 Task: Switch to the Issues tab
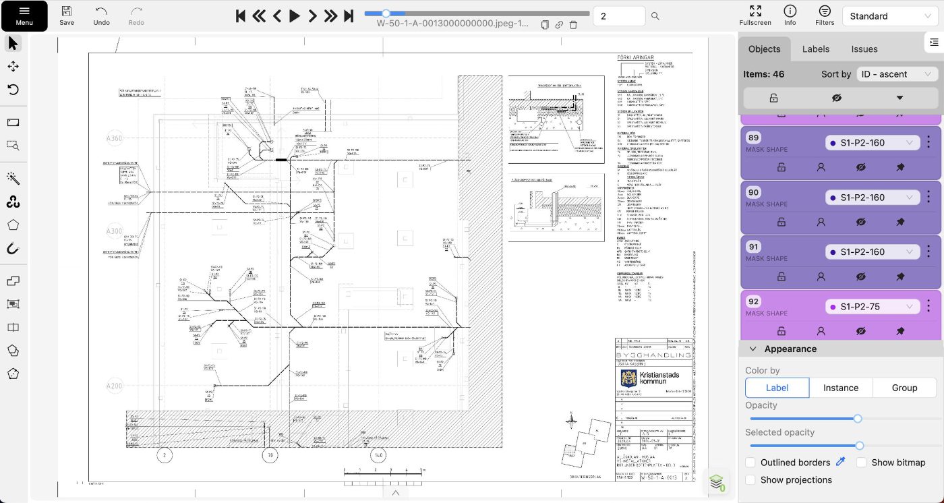(x=864, y=49)
